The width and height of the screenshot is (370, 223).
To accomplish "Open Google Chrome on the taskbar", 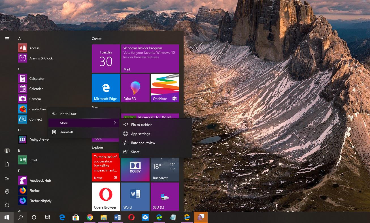I will [90, 217].
